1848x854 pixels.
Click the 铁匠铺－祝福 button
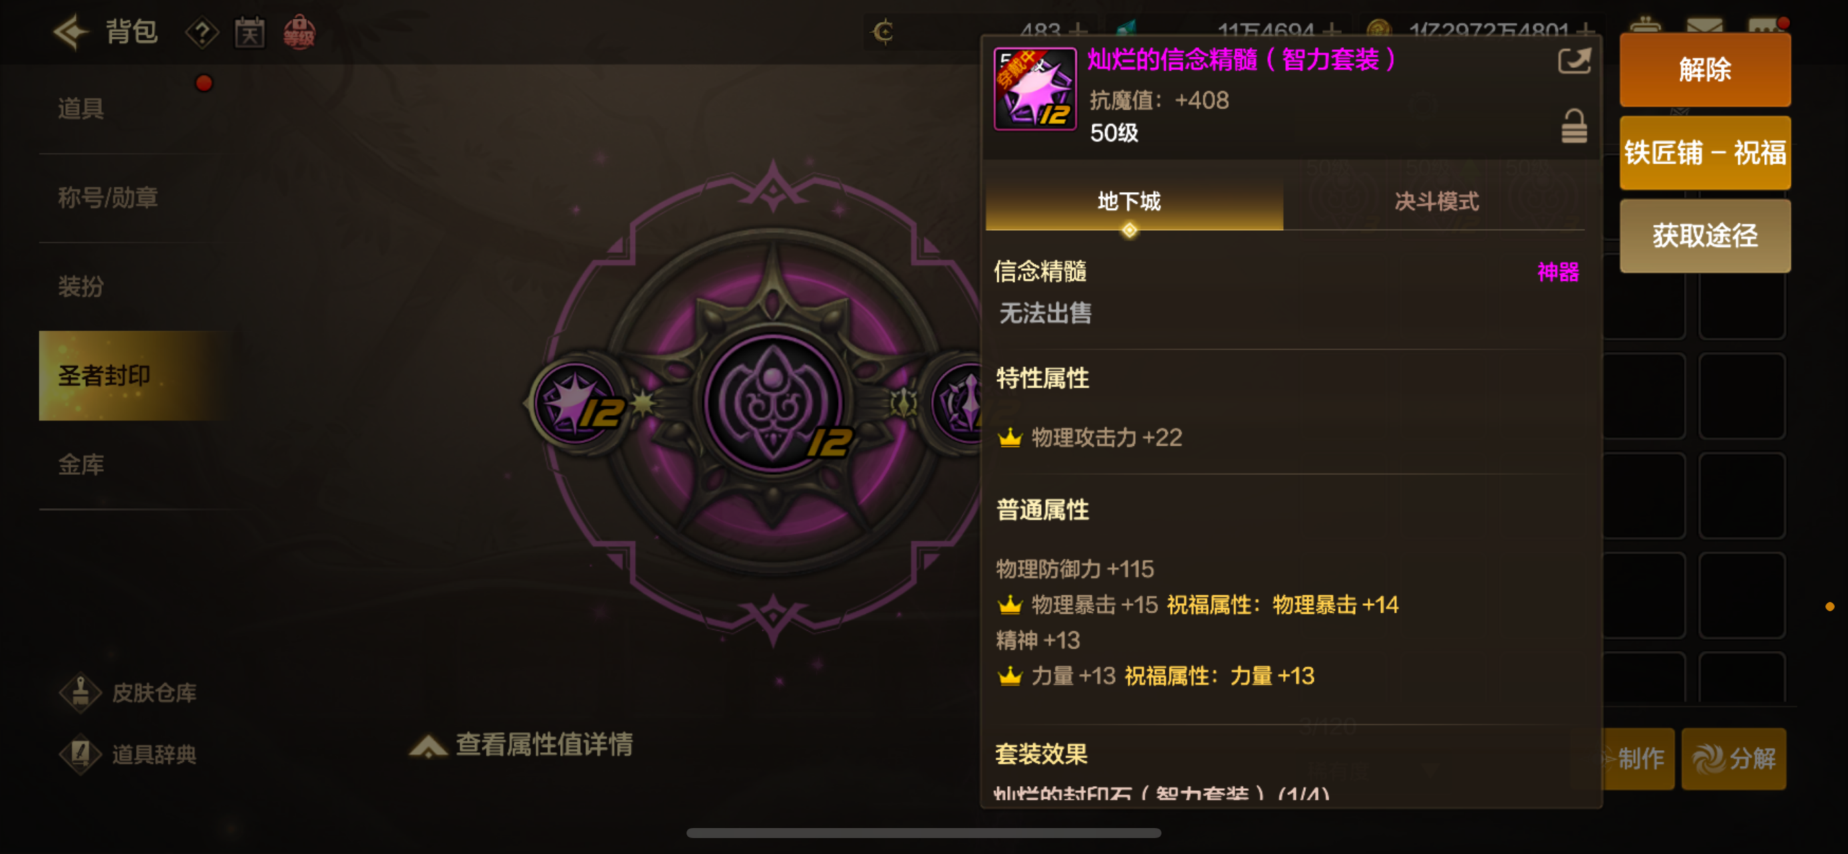tap(1704, 153)
